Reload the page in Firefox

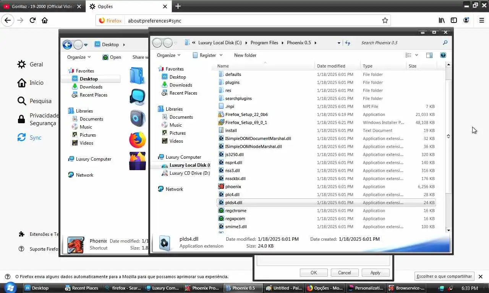coord(32,20)
